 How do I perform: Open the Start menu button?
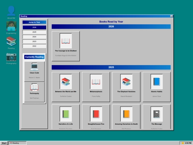tap(4, 143)
